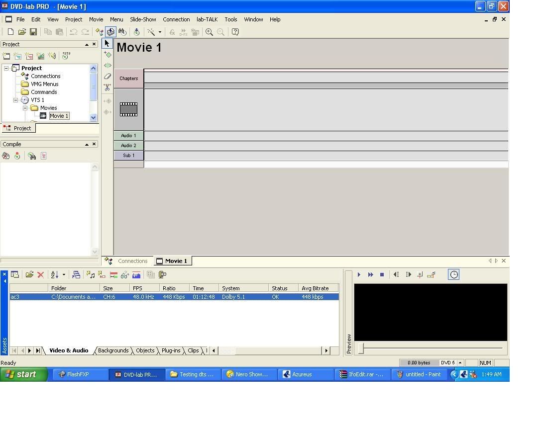Fast forward the preview
This screenshot has width=544, height=422.
click(370, 275)
